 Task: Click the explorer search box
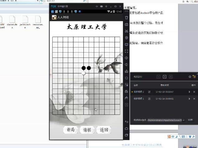pos(65,1)
